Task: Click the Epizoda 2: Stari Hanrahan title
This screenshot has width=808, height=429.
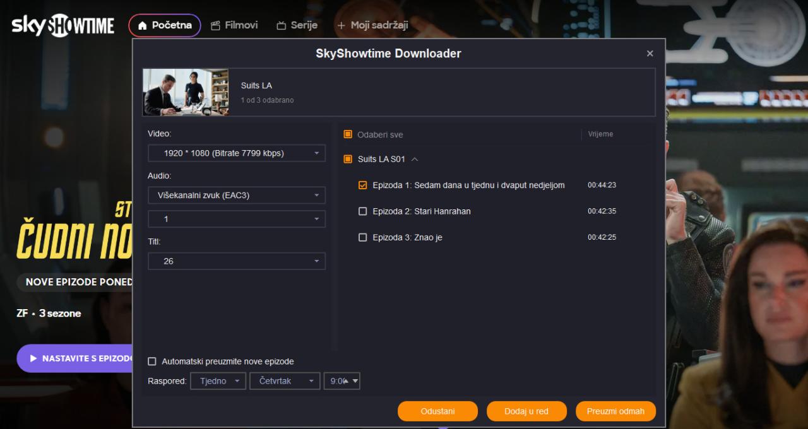Action: tap(422, 211)
